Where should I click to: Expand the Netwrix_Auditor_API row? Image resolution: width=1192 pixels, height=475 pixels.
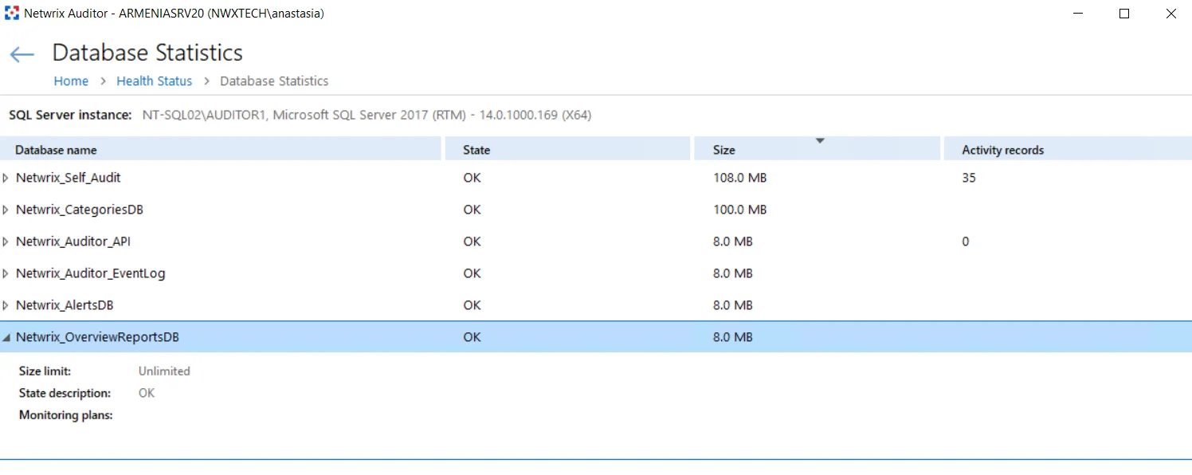coord(6,241)
